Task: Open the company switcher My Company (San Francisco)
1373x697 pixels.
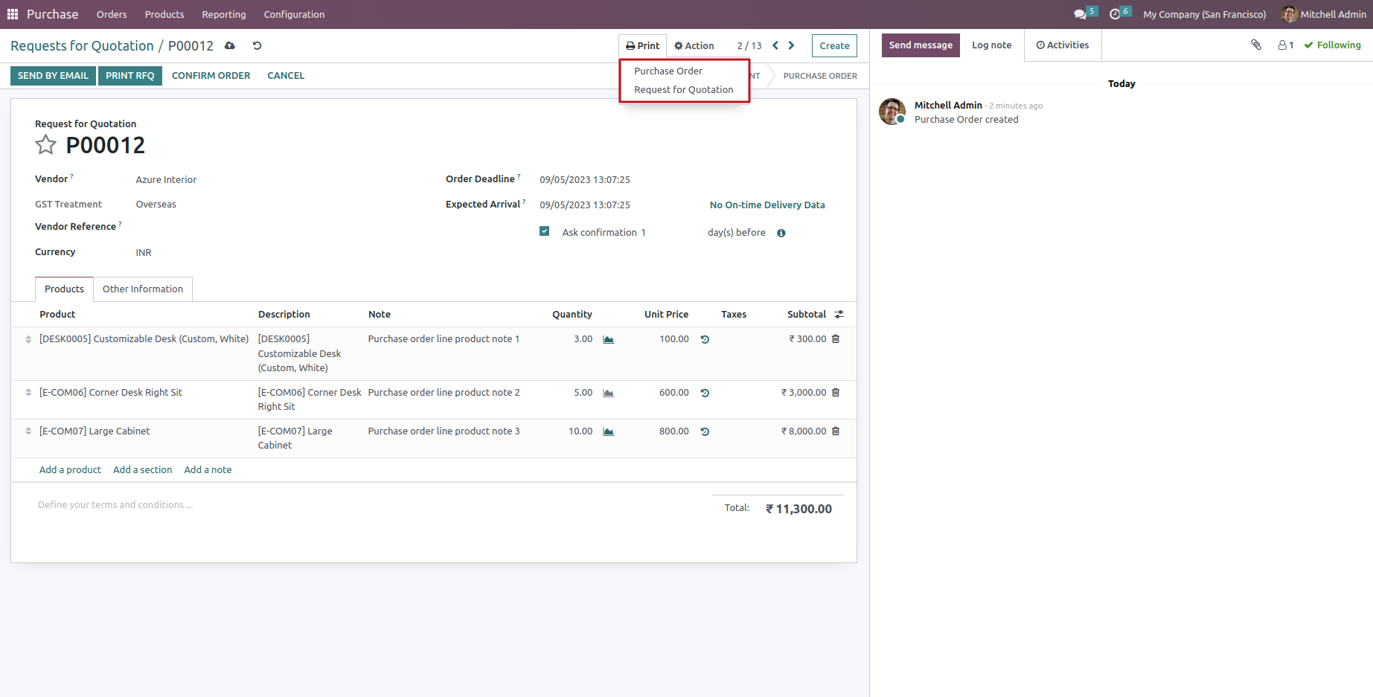Action: pyautogui.click(x=1204, y=14)
